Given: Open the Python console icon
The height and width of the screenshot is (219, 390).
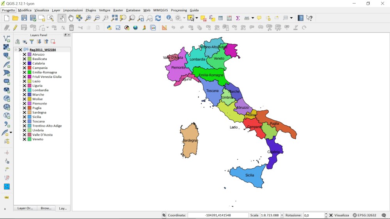Looking at the screenshot, I should pos(109,28).
